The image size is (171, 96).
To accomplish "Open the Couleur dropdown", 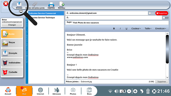I will click(x=136, y=28).
